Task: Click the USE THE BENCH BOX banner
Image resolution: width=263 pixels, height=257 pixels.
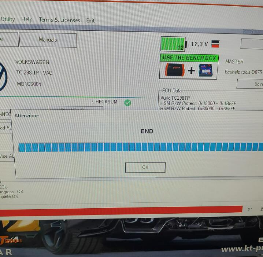Action: [x=189, y=58]
